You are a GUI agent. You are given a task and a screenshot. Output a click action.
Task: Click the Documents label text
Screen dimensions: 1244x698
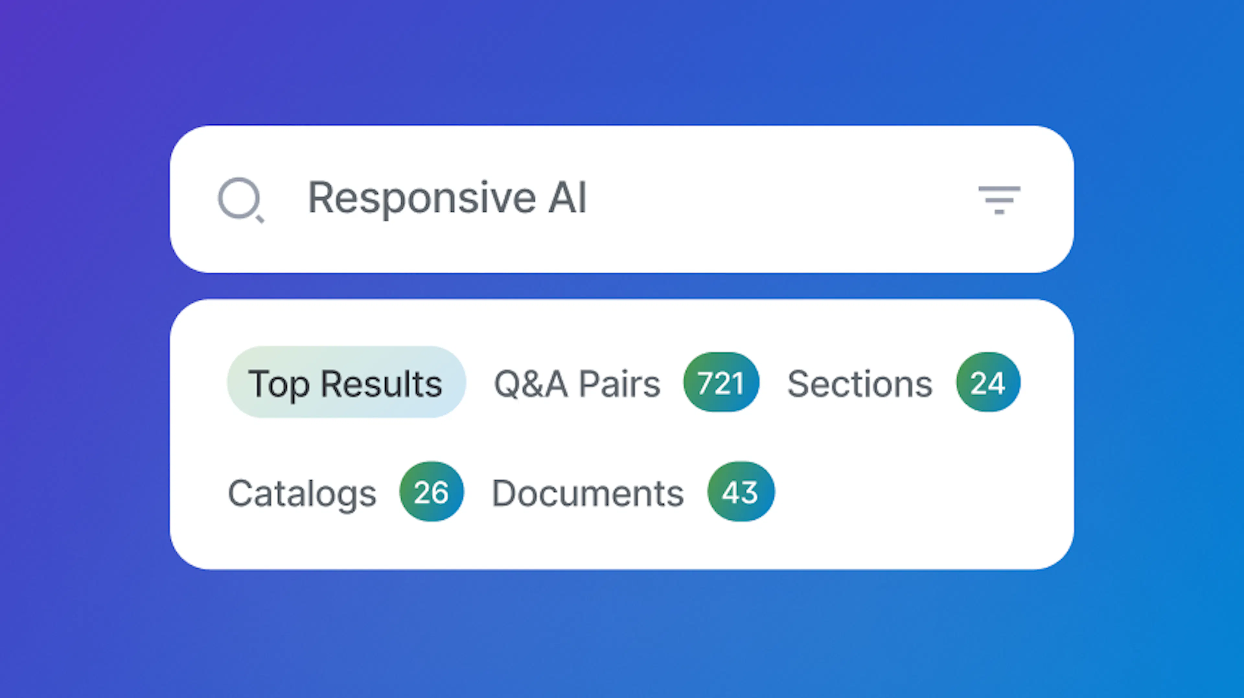coord(587,493)
